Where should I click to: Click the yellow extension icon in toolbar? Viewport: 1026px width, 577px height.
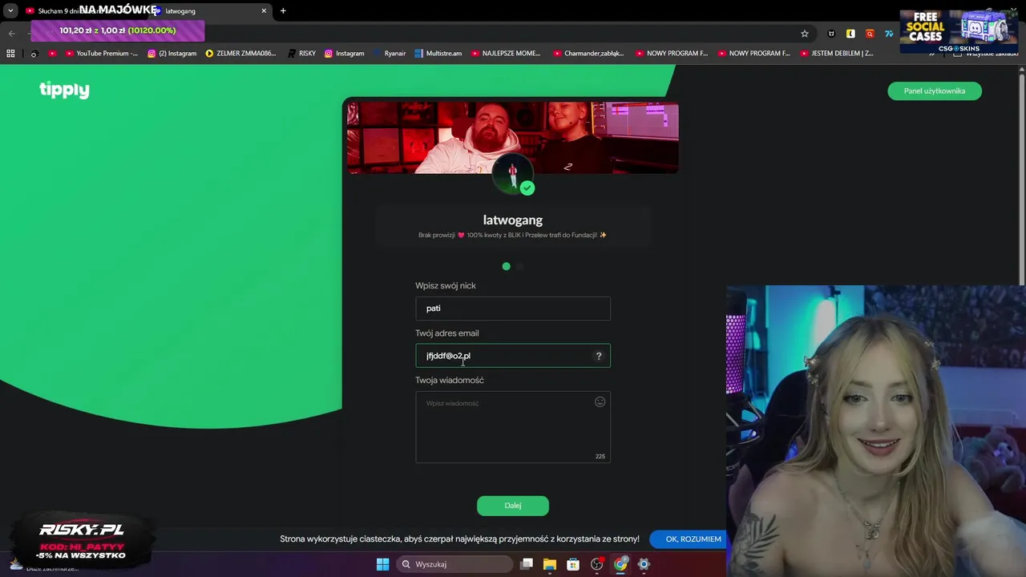tap(850, 34)
